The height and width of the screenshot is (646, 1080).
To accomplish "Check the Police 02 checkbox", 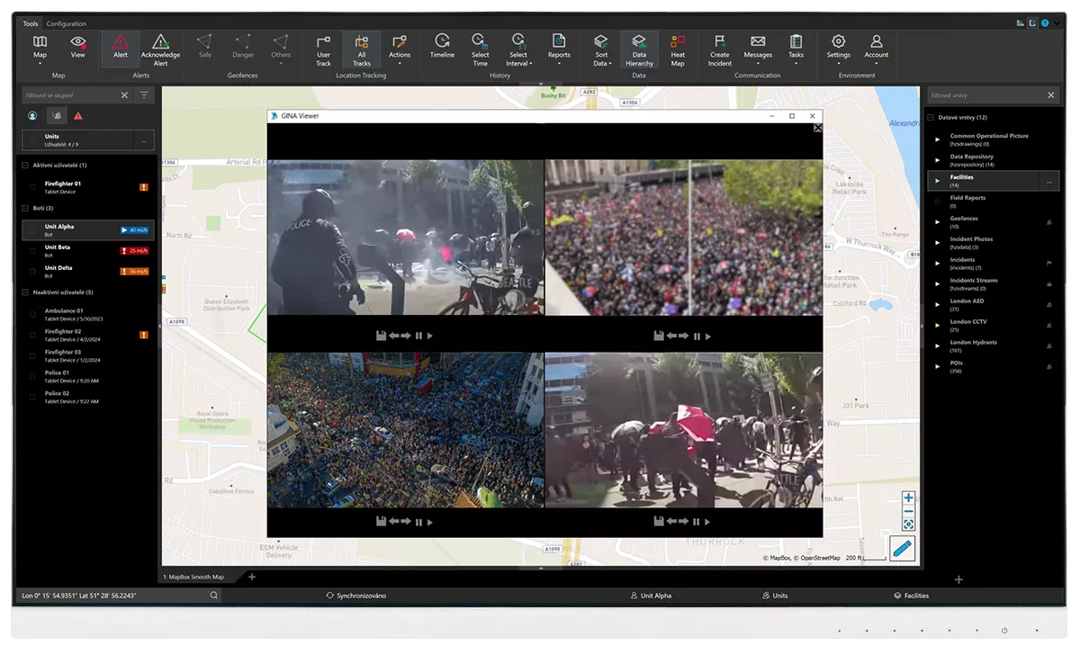I will tap(32, 396).
